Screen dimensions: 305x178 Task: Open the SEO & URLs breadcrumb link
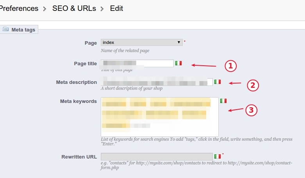pyautogui.click(x=74, y=8)
